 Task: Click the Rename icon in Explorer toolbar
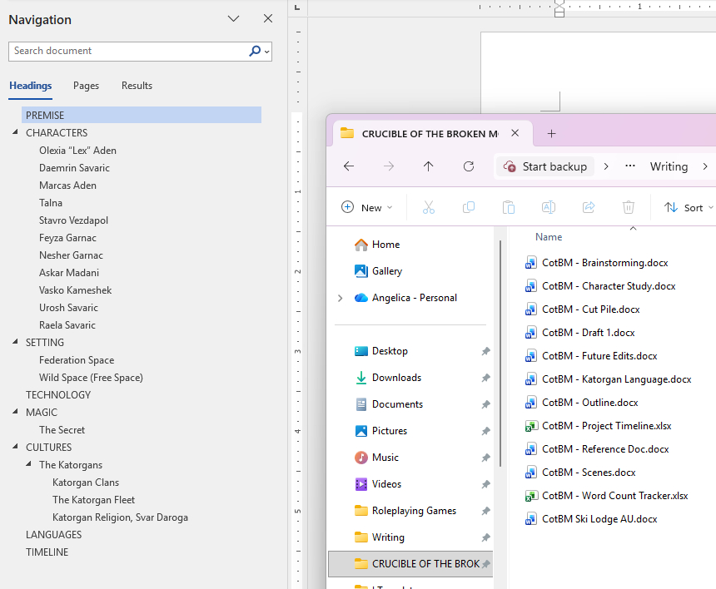549,207
